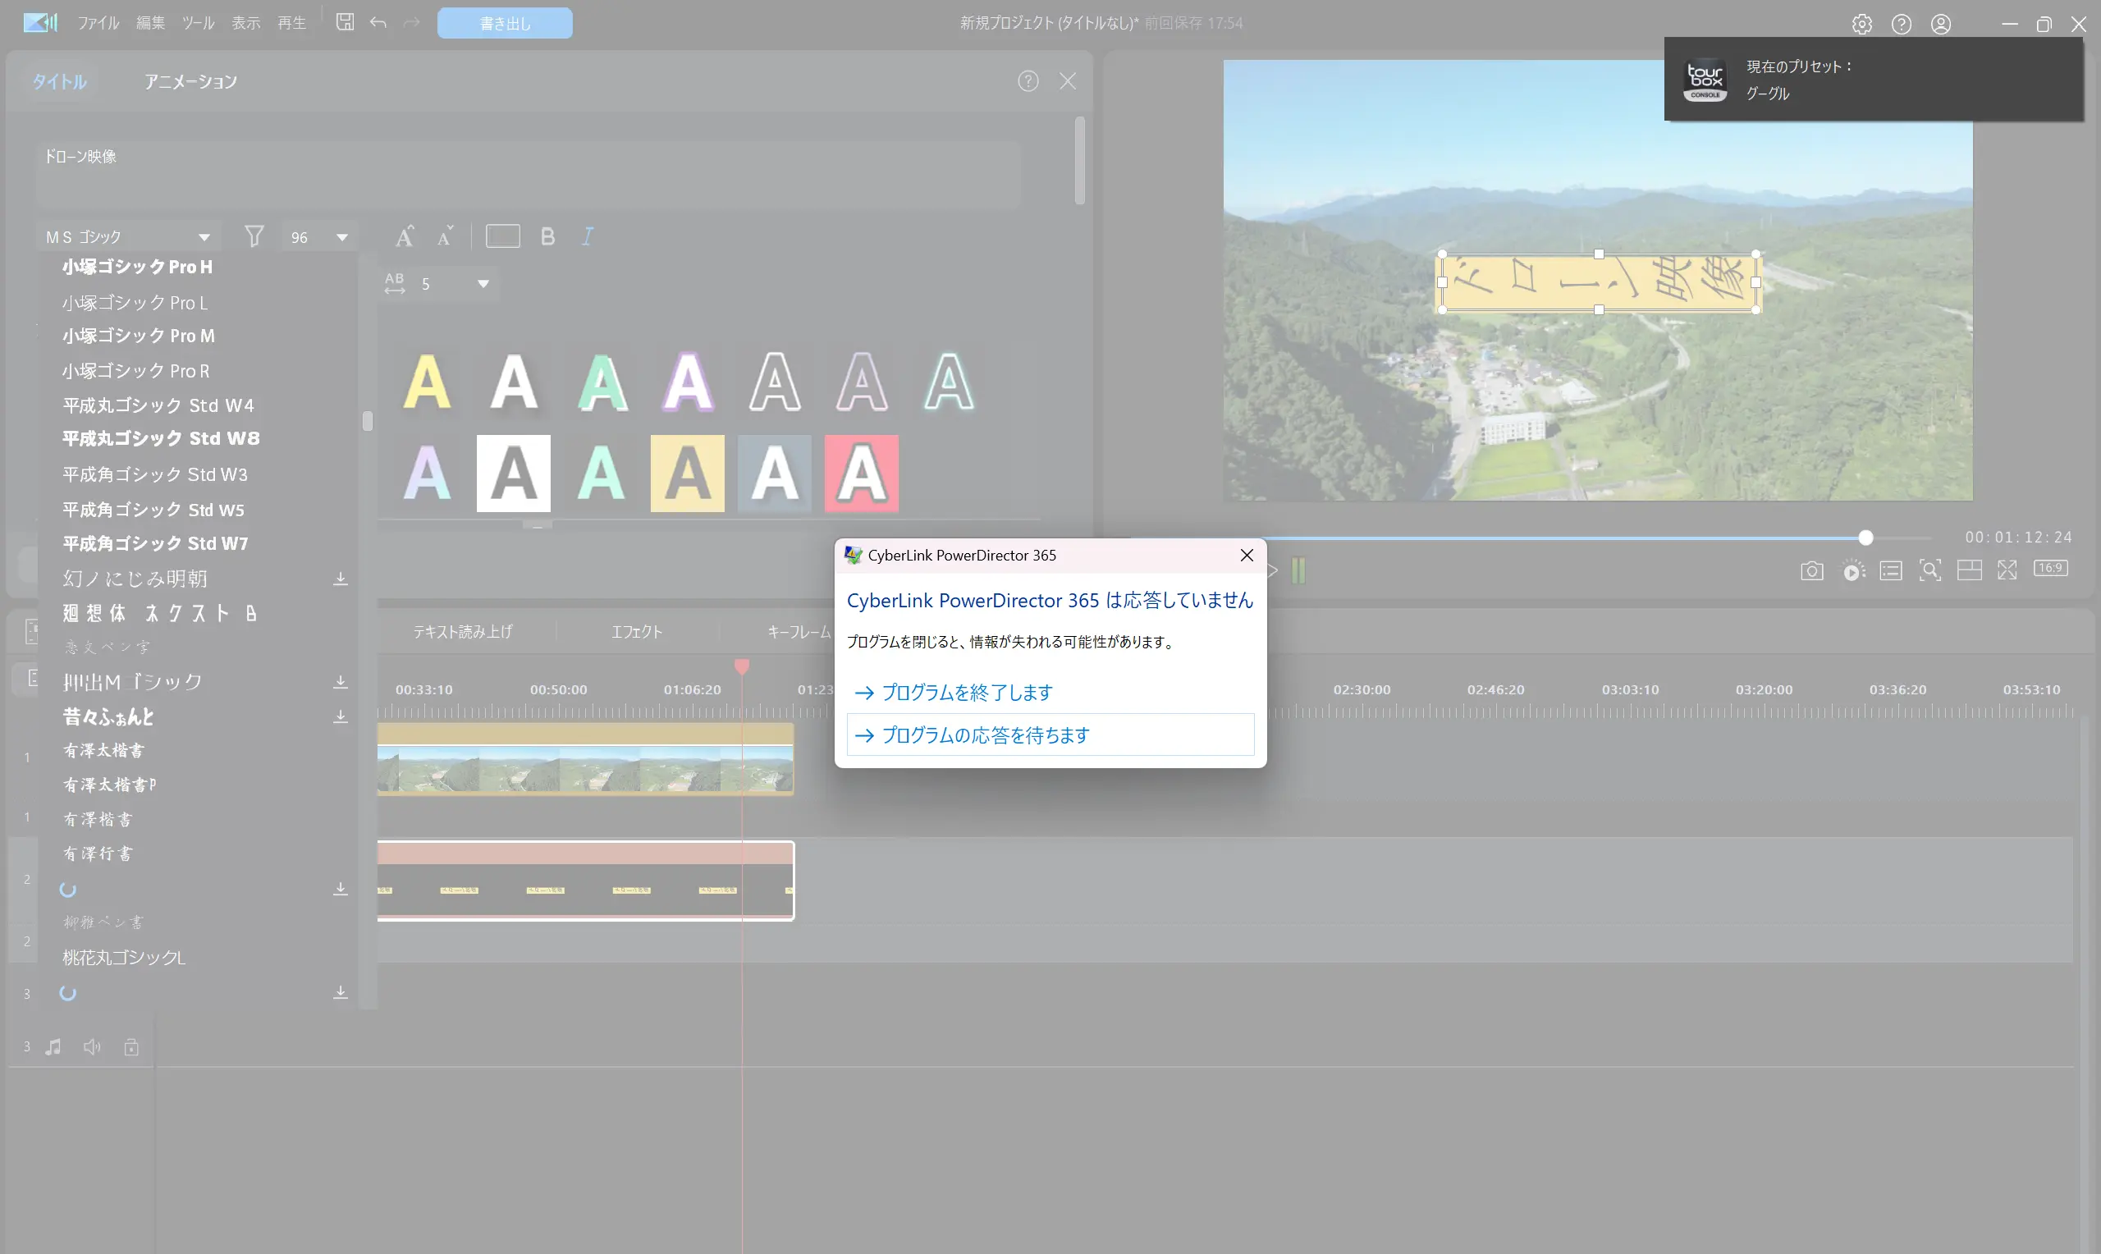Select yellow fill letter A text style
The image size is (2101, 1254).
pos(427,382)
